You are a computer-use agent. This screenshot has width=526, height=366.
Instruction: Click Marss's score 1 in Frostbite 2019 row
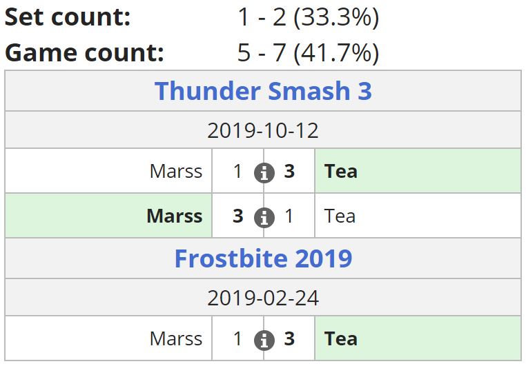point(238,339)
